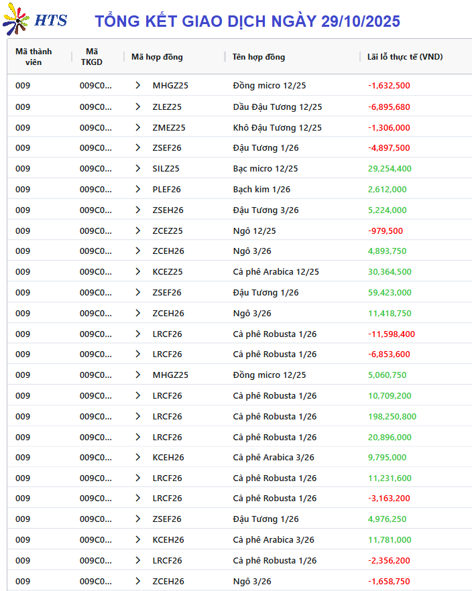Select the Mã TKGD column header
The image size is (472, 591).
point(92,57)
